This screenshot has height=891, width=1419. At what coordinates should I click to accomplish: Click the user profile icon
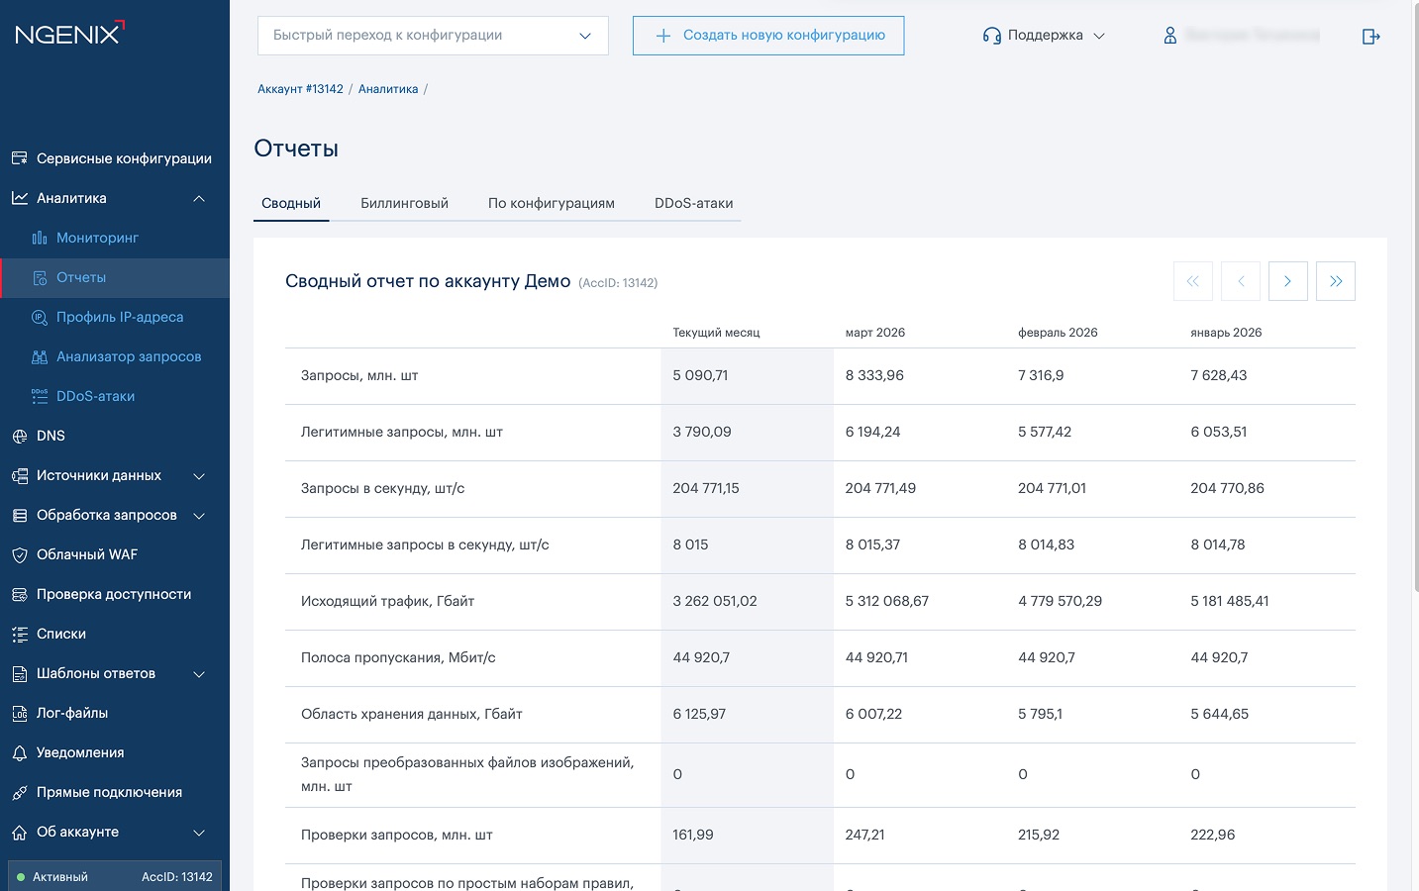click(1169, 36)
